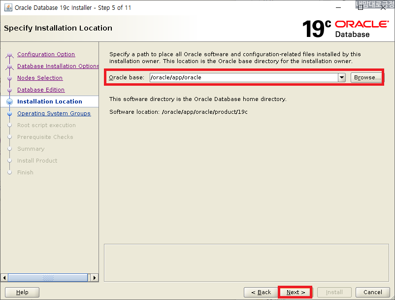Cancel the installation
395x300 pixels.
click(372, 292)
